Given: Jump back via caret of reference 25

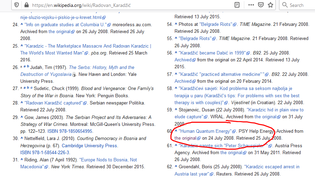Looking at the screenshot, I should 22,46.
